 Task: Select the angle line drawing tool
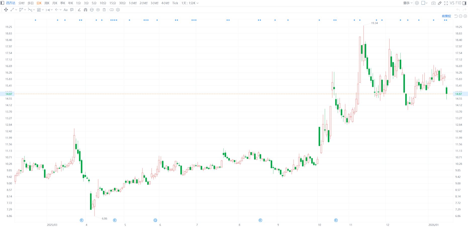click(x=79, y=10)
